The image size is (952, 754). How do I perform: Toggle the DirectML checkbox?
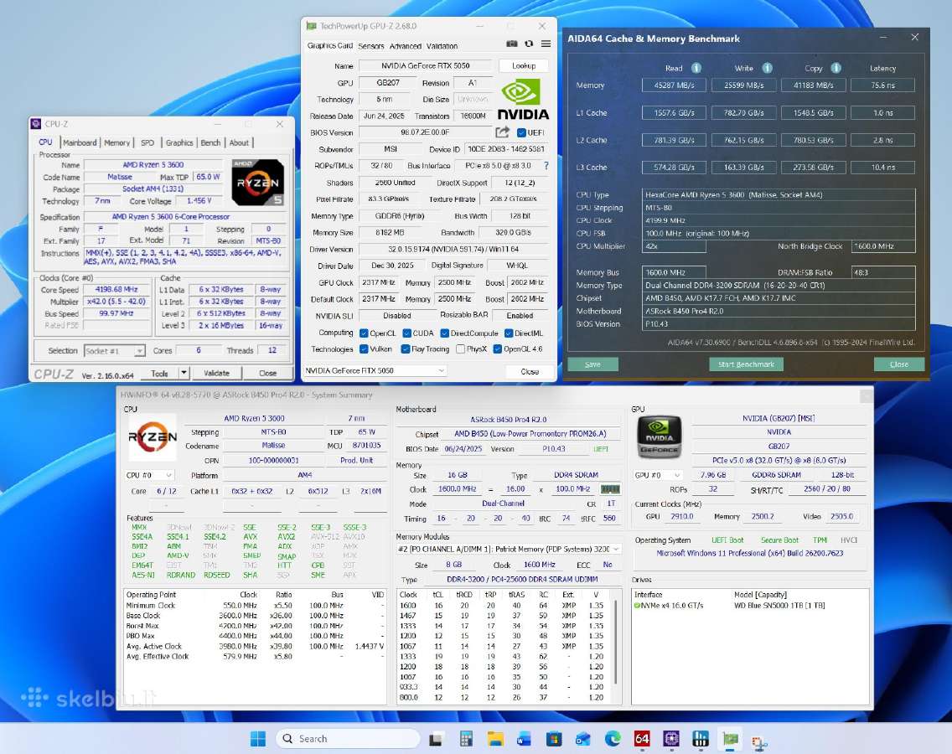click(x=509, y=333)
